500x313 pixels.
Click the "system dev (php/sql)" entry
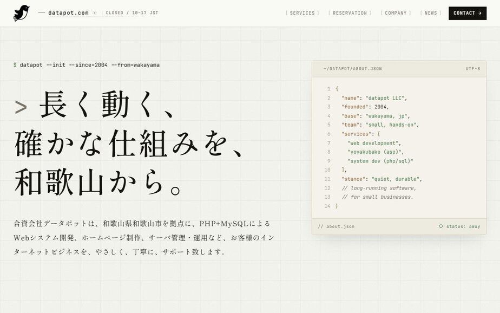(x=380, y=161)
